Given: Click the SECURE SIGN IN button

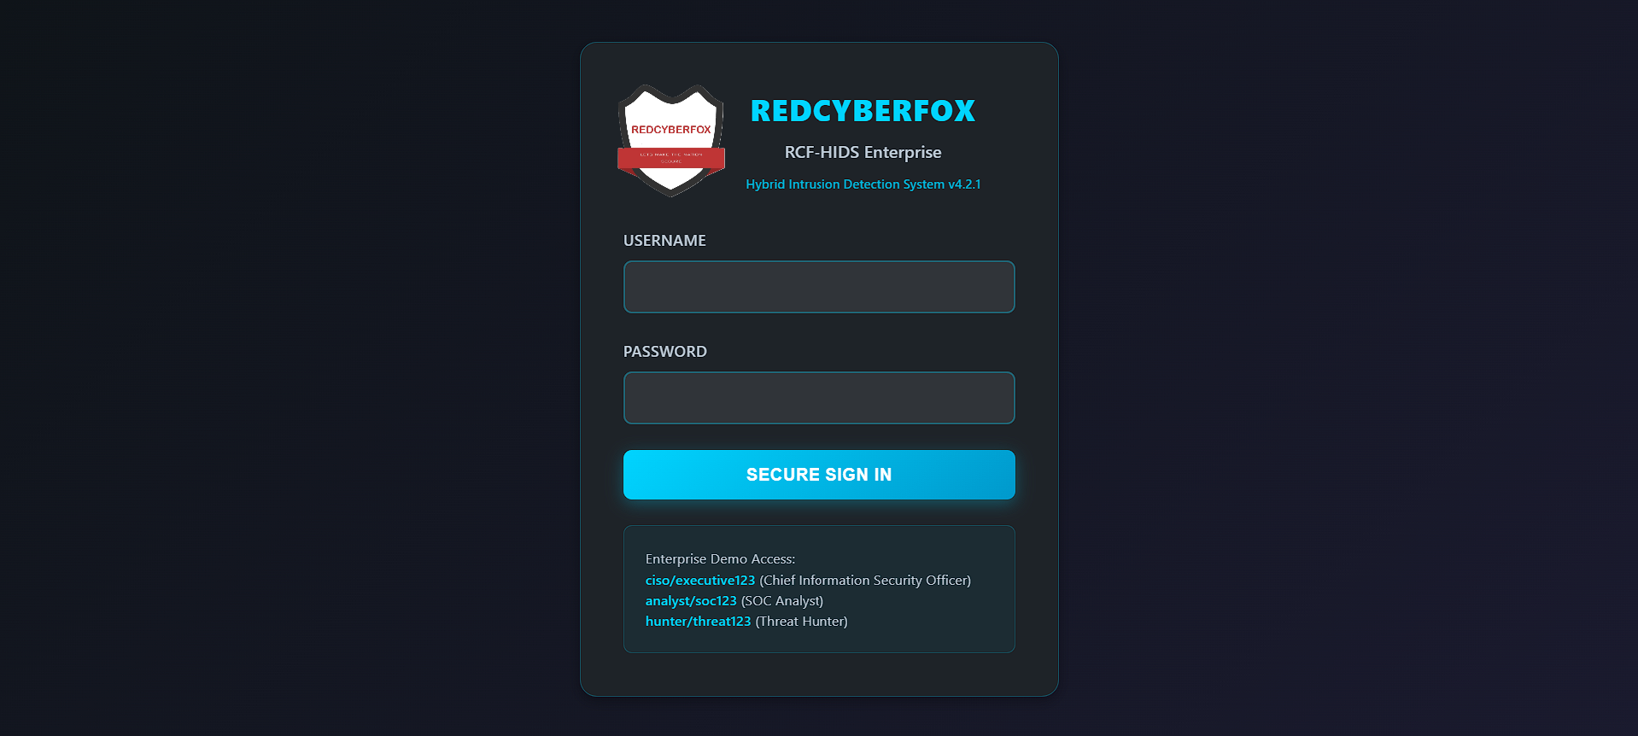Looking at the screenshot, I should (819, 475).
